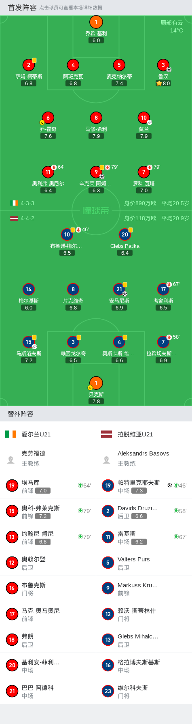Screen dimensions: 192x724
Task: Open 辛克莱-阿姆 number 9 forward icon
Action: (x=96, y=172)
